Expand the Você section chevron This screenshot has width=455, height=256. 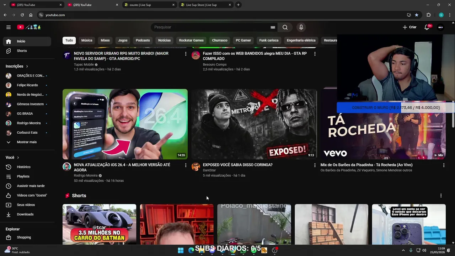tap(18, 158)
